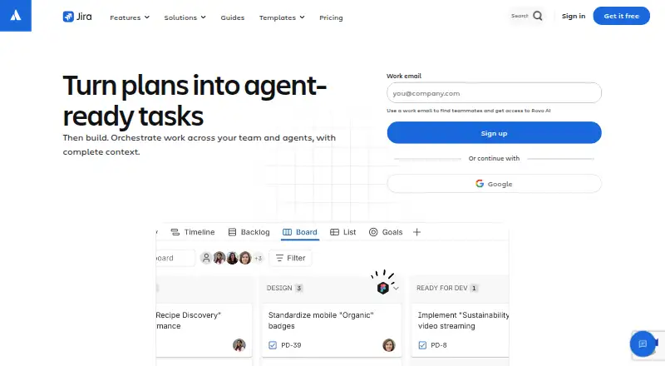Viewport: 665px width, 366px height.
Task: Add a new view with plus icon
Action: [x=417, y=232]
